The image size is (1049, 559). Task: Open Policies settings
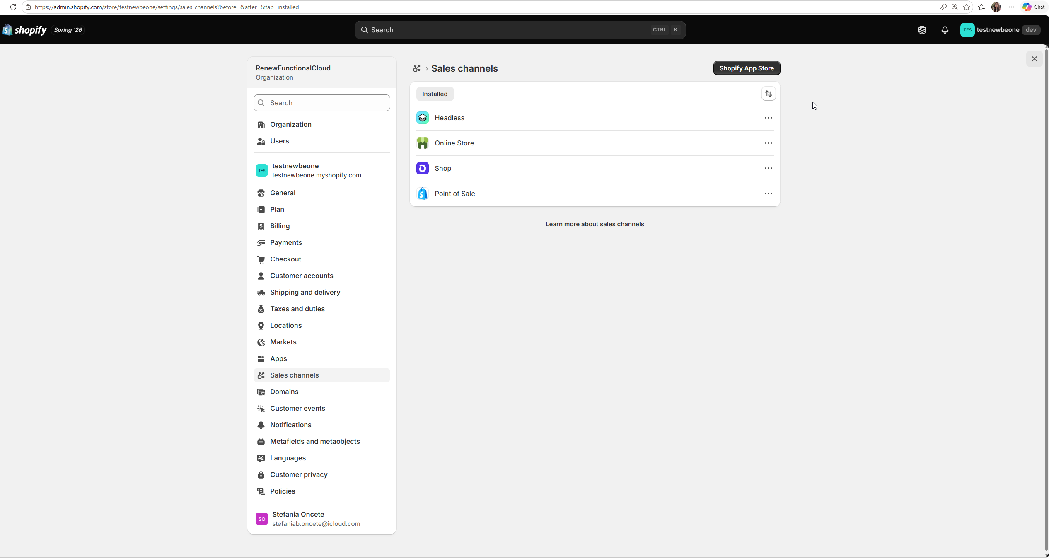(321, 491)
